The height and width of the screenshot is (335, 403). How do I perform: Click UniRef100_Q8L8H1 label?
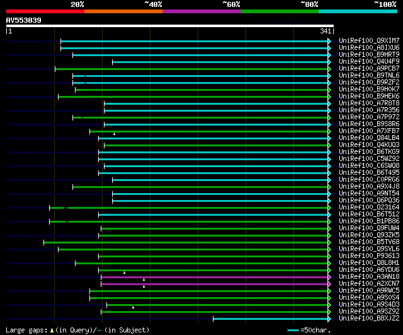pos(369,263)
